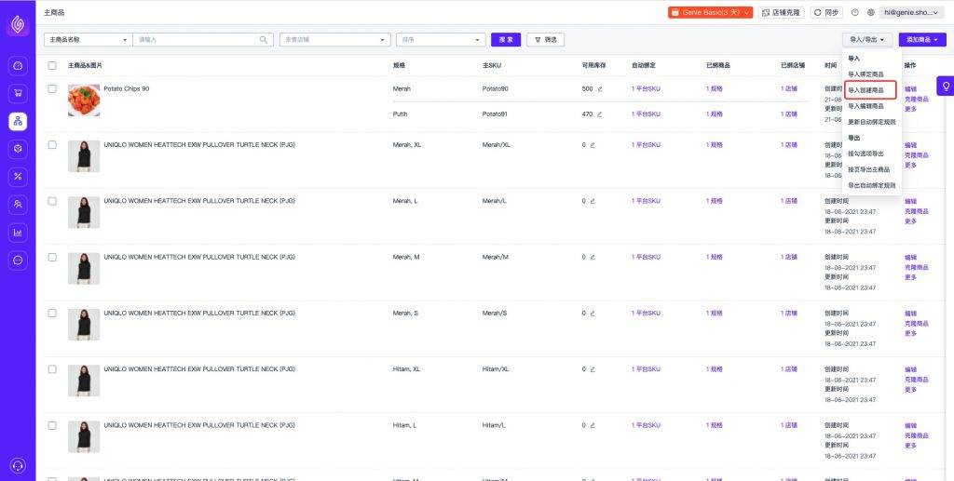Open 1规格 link in Potato91 row
Image resolution: width=954 pixels, height=481 pixels.
(715, 114)
